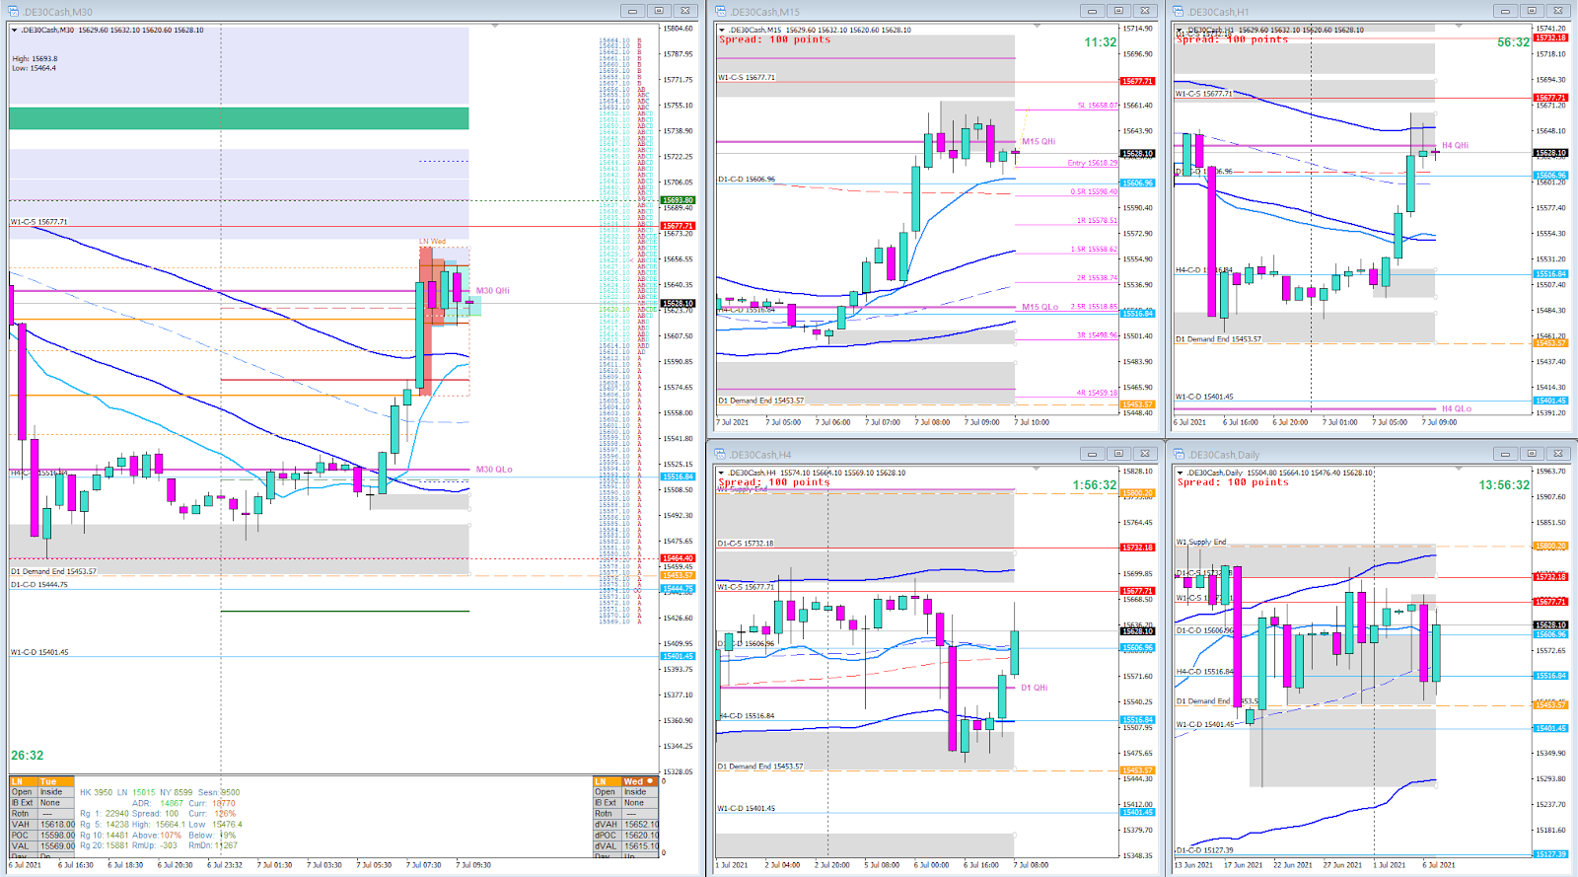The height and width of the screenshot is (877, 1578).
Task: Click the 3R 15498.96 target label
Action: pyautogui.click(x=1098, y=335)
